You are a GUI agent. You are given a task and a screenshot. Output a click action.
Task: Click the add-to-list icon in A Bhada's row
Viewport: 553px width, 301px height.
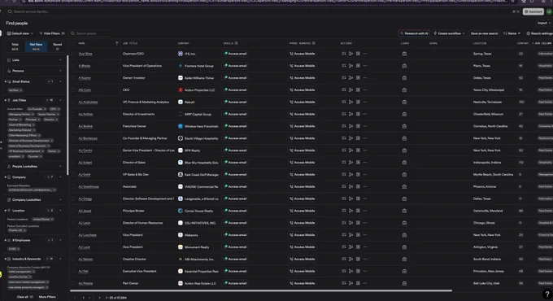[x=344, y=66]
